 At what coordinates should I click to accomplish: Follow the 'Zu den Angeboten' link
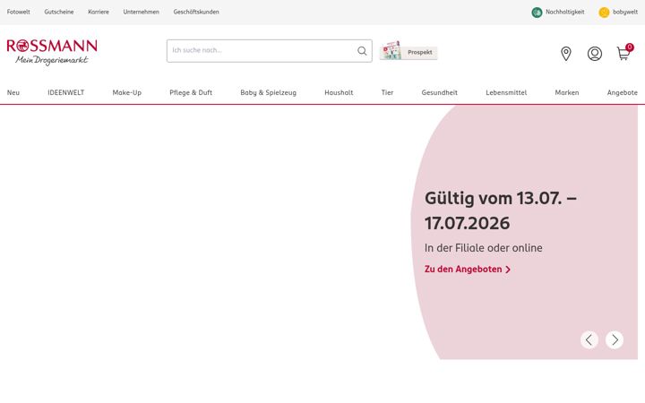tap(468, 269)
